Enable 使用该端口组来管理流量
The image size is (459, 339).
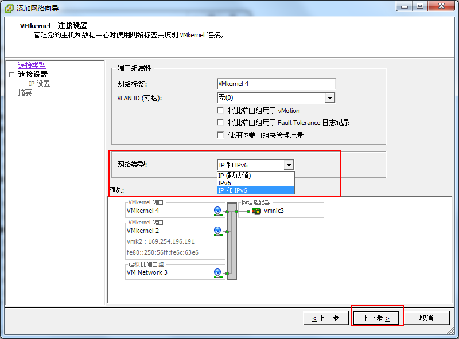[220, 135]
